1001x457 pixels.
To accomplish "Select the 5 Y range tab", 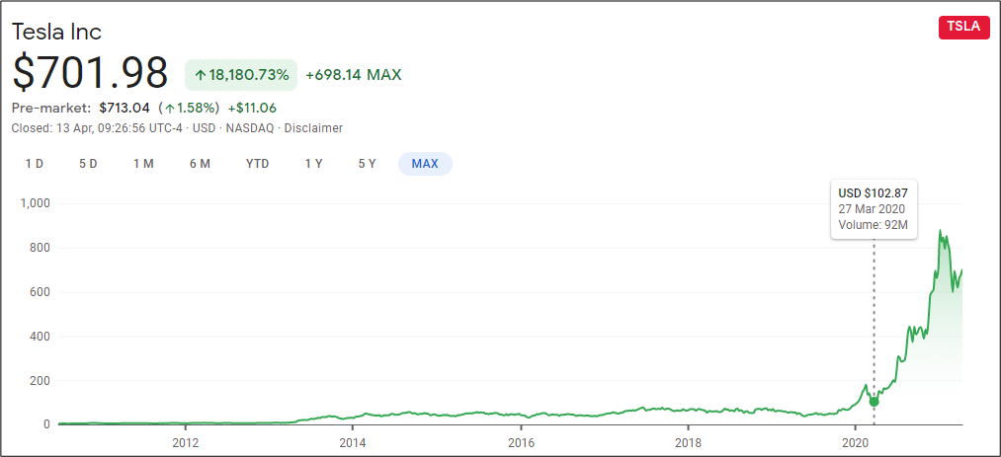I will [367, 164].
